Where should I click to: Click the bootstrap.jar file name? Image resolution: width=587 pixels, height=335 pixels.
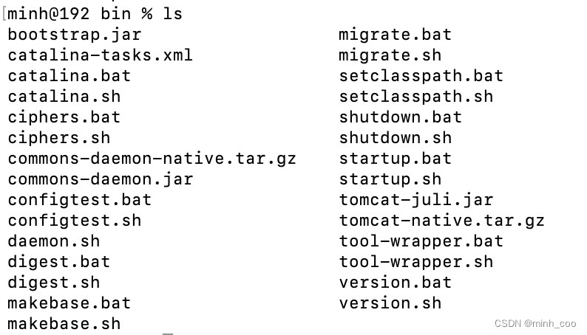(75, 35)
